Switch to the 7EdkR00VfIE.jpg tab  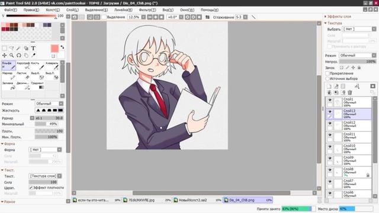pyautogui.click(x=147, y=200)
